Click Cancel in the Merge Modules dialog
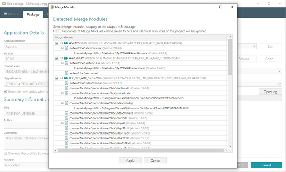286x172 pixels. point(155,161)
